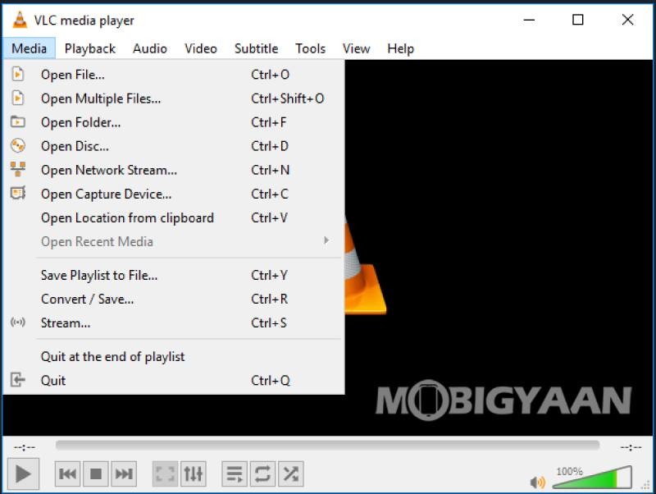Click the Stream broadcast icon
656x494 pixels.
(17, 322)
